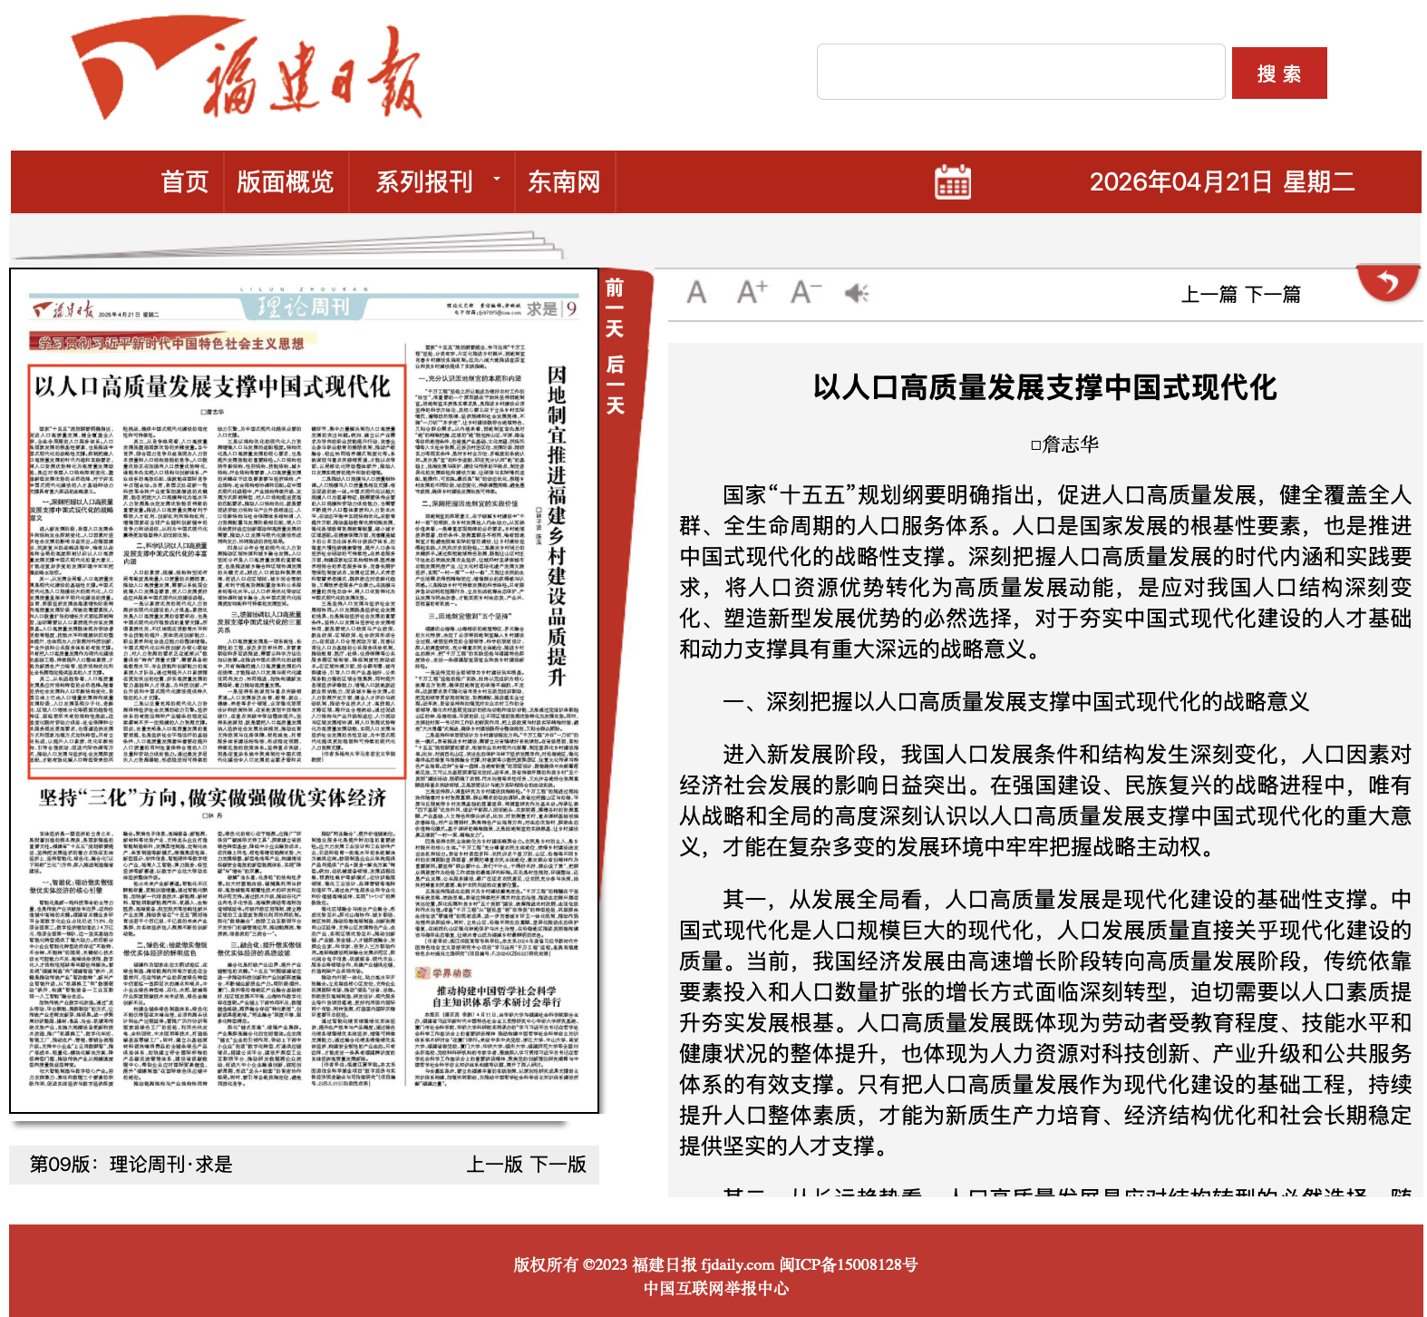The image size is (1427, 1317).
Task: Switch to next page with 下一版
Action: click(558, 1165)
